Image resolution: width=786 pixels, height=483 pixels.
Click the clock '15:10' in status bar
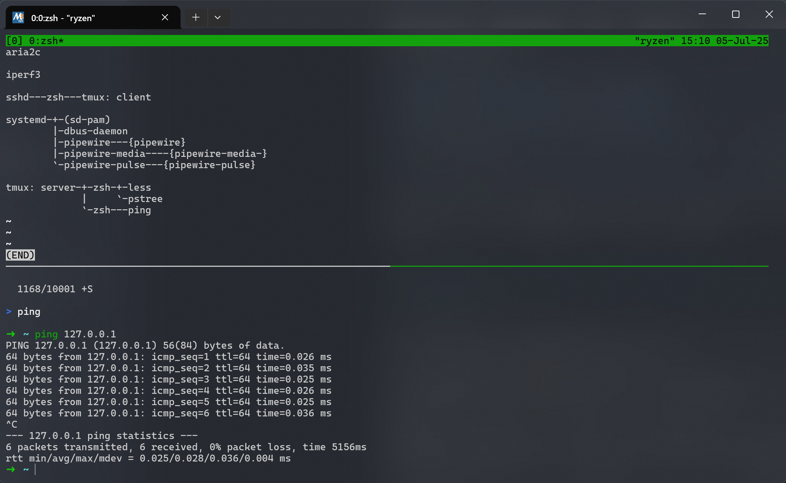tap(695, 41)
